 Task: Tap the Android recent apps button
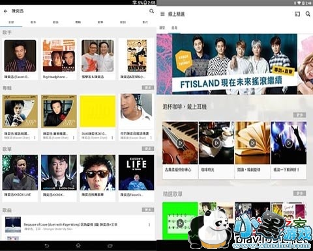point(110,246)
